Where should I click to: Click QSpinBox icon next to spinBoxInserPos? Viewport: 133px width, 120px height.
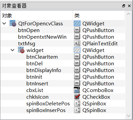click(77, 110)
